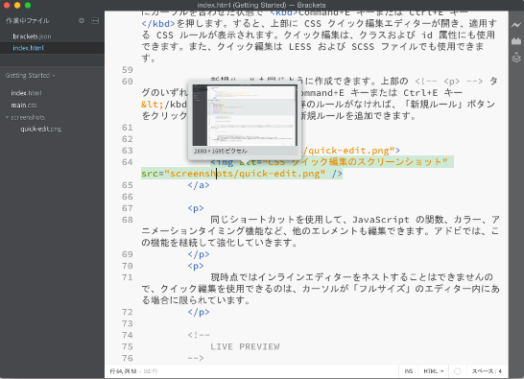The width and height of the screenshot is (524, 379).
Task: Open the working files settings gear
Action: (x=82, y=21)
